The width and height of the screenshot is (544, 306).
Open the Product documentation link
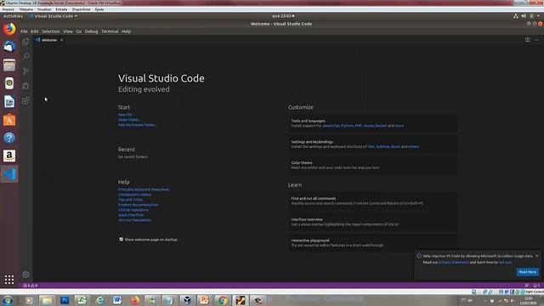click(138, 205)
